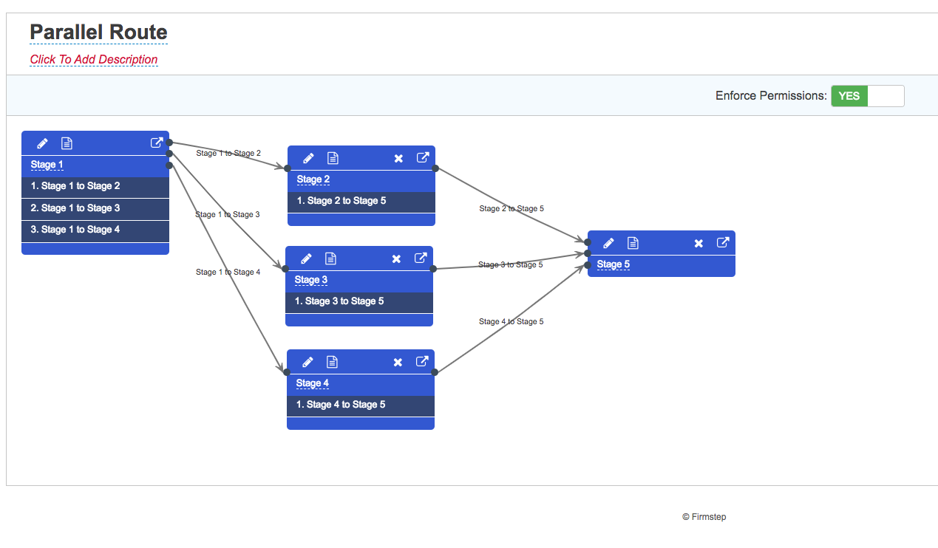This screenshot has width=938, height=548.
Task: Delete Stage 3 with the X icon
Action: pos(396,258)
